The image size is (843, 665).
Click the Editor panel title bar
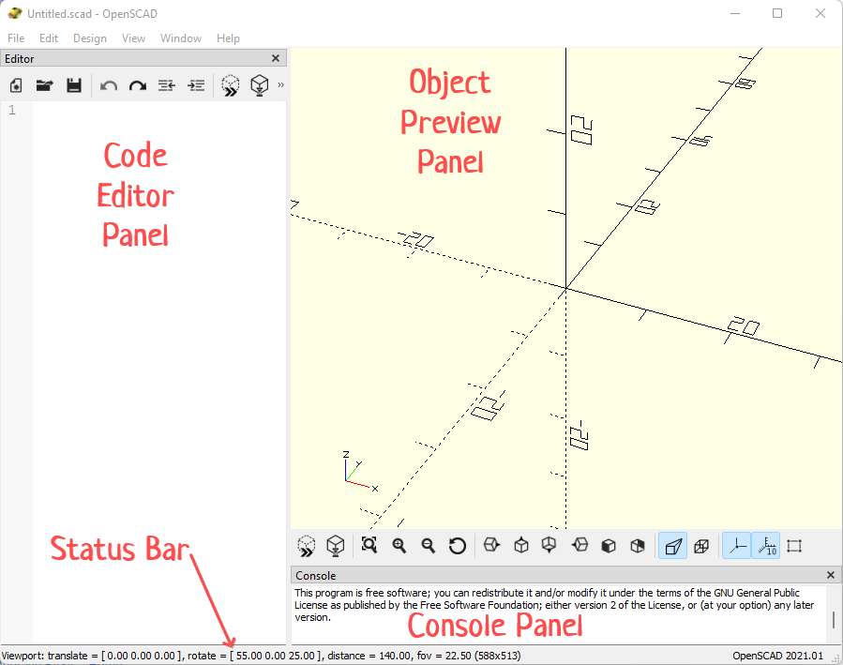coord(143,58)
